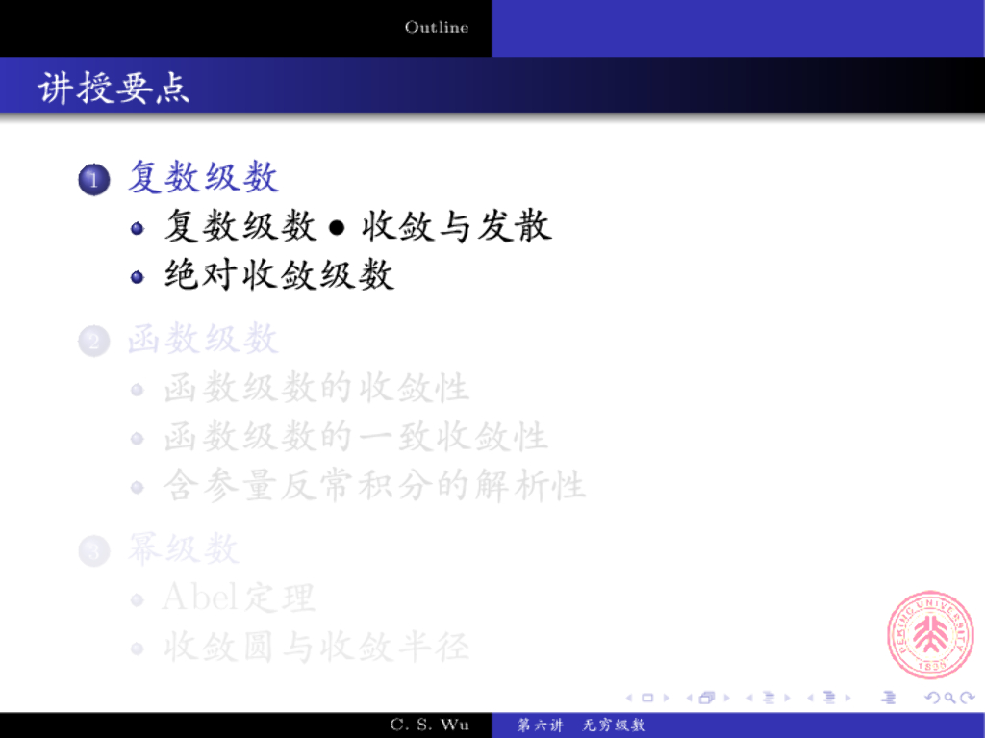Click the frame title 讲授要点
Viewport: 985px width, 738px height.
coord(114,87)
